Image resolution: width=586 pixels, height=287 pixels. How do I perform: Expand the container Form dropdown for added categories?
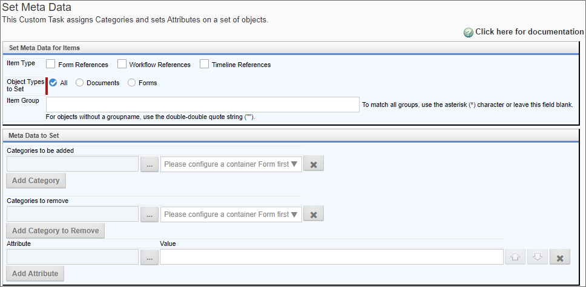tap(231, 164)
